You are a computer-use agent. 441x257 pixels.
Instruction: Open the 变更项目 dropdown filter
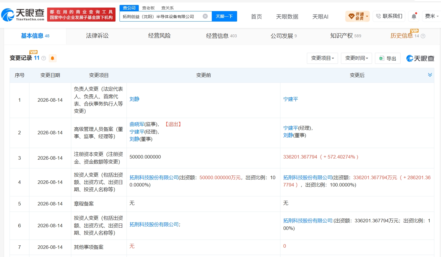(322, 58)
